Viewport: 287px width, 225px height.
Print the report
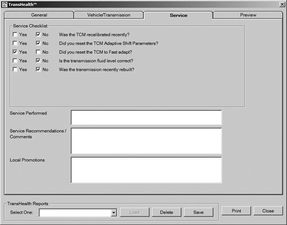click(236, 211)
